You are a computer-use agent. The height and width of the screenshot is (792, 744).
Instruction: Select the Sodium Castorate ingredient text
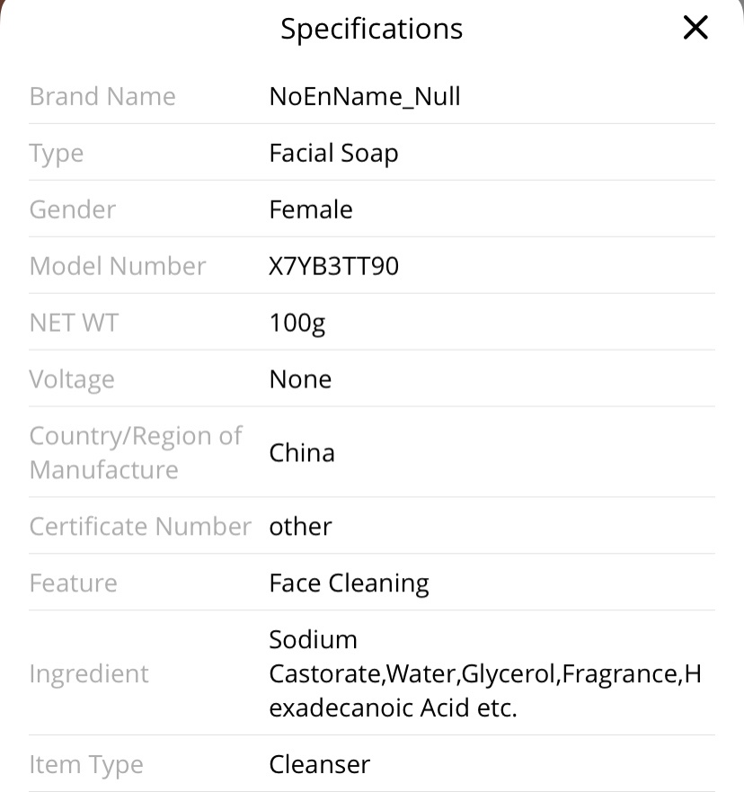(x=485, y=673)
